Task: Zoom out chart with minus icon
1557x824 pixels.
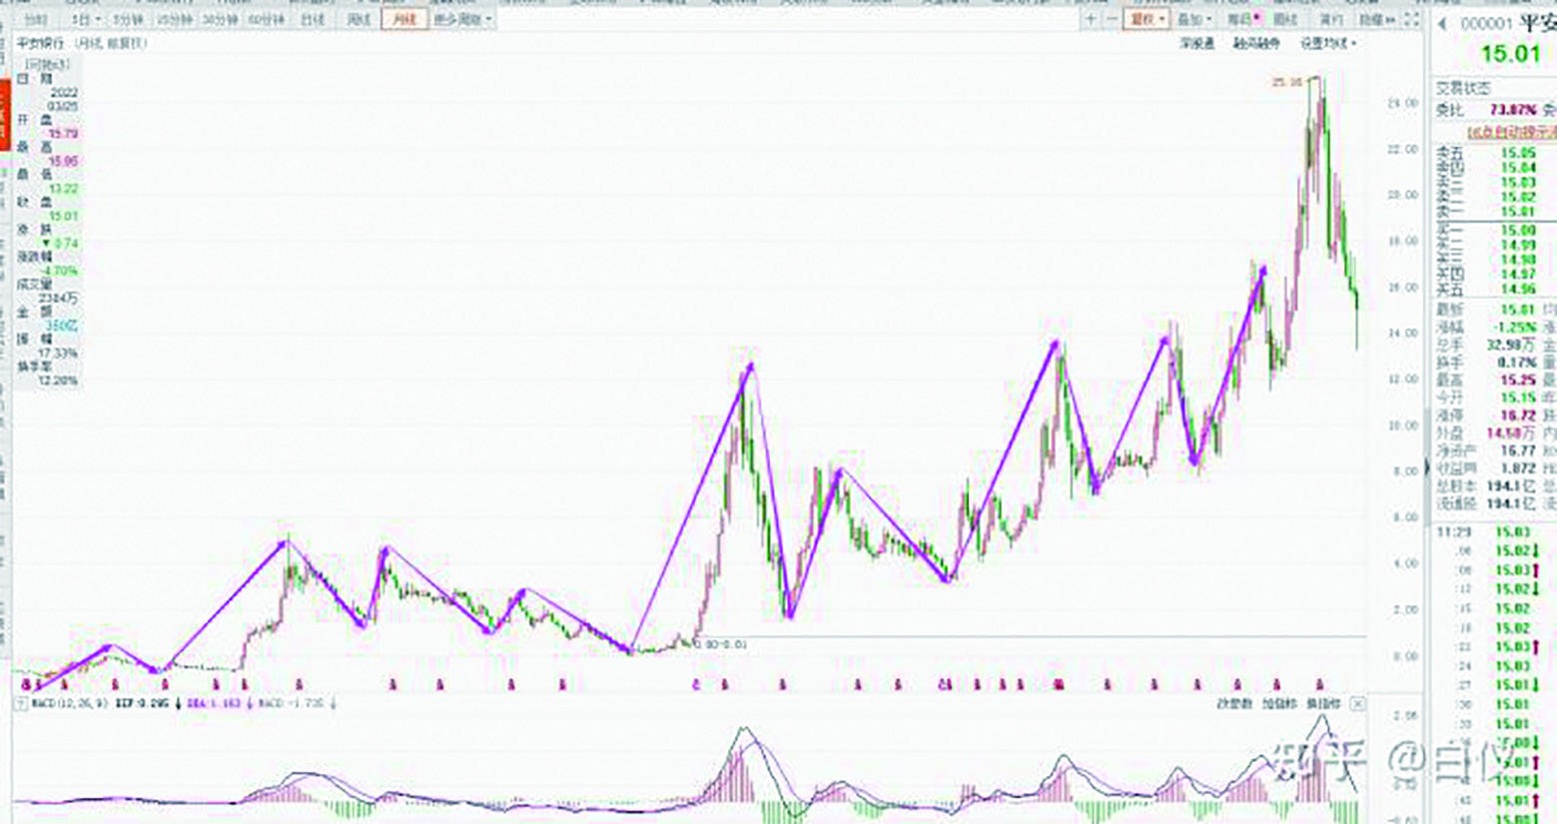Action: pos(1112,19)
